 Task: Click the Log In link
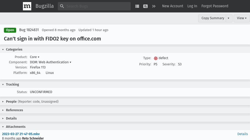point(192,6)
